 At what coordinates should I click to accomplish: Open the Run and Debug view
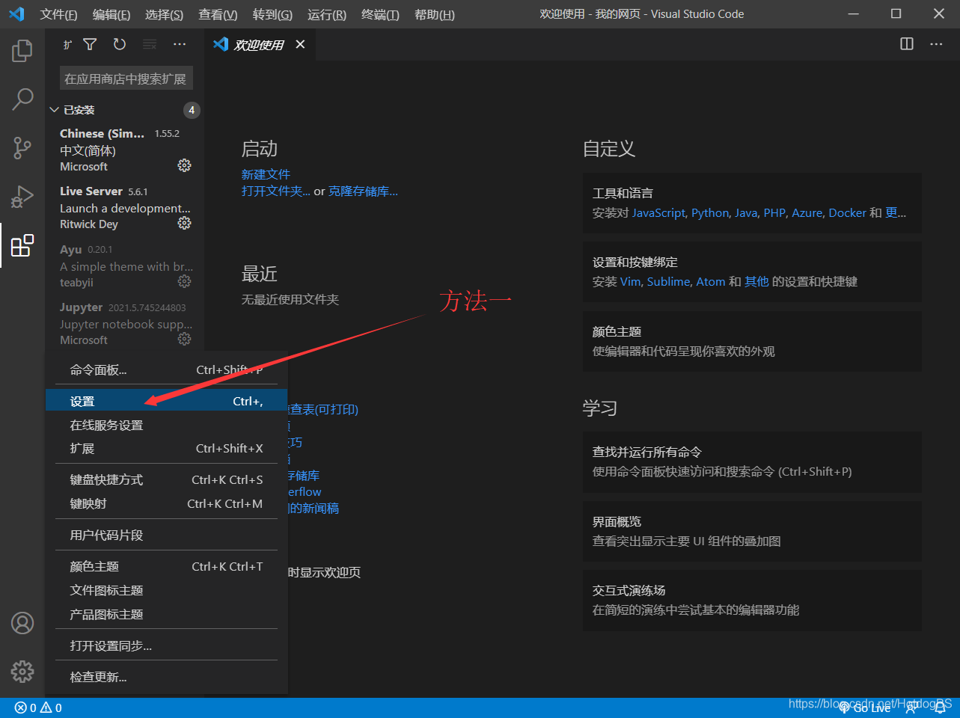point(22,196)
